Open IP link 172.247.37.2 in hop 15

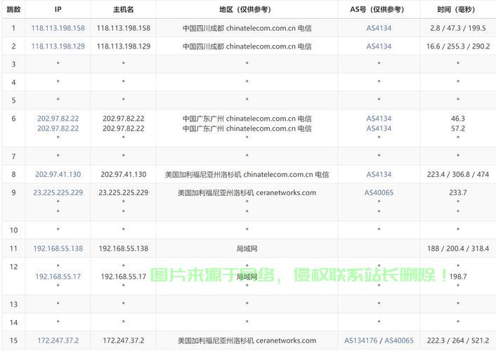coord(58,340)
